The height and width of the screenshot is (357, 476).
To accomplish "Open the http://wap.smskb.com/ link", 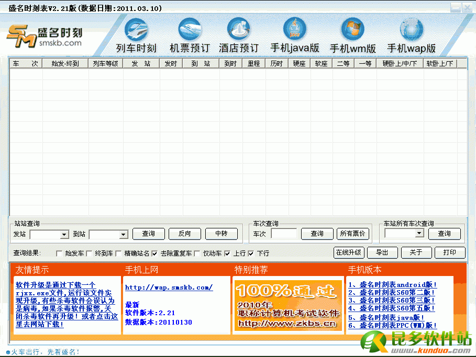I will (169, 287).
